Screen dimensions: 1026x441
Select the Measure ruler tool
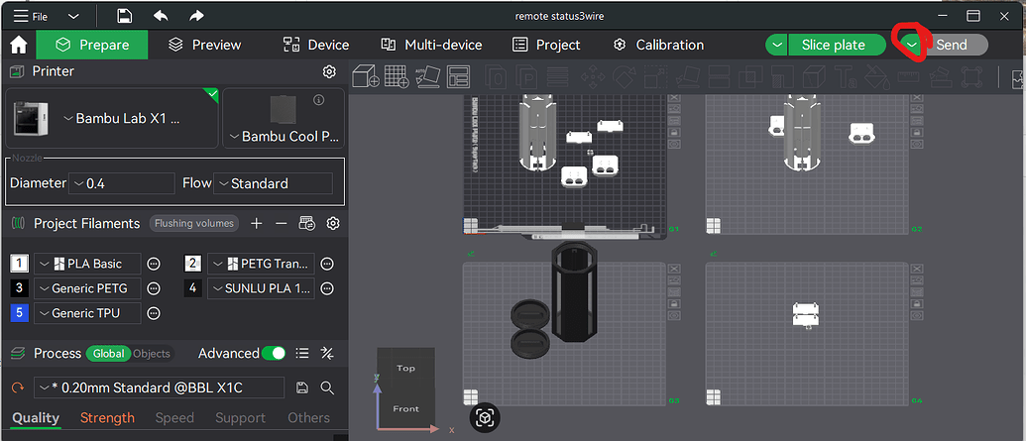coord(906,77)
